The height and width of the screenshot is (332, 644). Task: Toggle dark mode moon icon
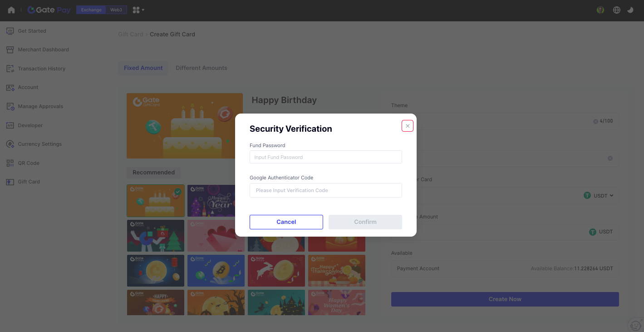[630, 10]
